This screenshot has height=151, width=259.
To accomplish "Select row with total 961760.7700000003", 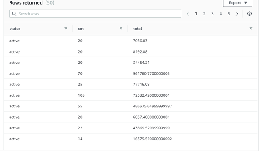I will 130,73.
